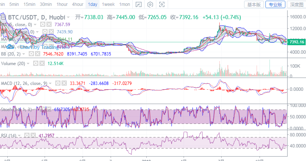The height and width of the screenshot is (161, 306).
Task: Click the 专业版 professional view button
Action: point(275,5)
